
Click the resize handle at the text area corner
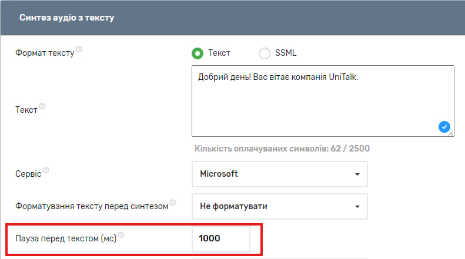[x=451, y=134]
